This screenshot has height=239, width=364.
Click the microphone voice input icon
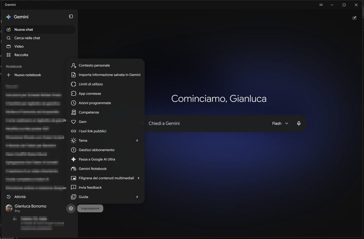tap(299, 124)
